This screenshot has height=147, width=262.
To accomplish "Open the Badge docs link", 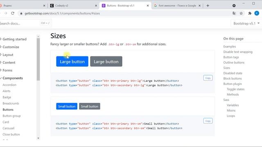I will coord(7,97).
